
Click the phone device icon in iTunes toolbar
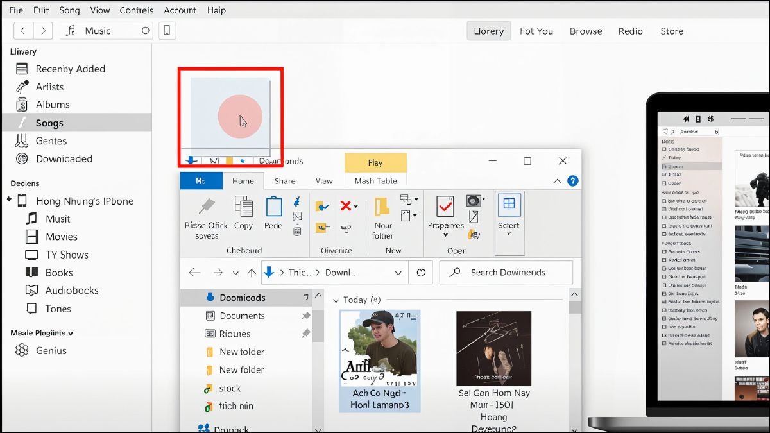pos(167,31)
